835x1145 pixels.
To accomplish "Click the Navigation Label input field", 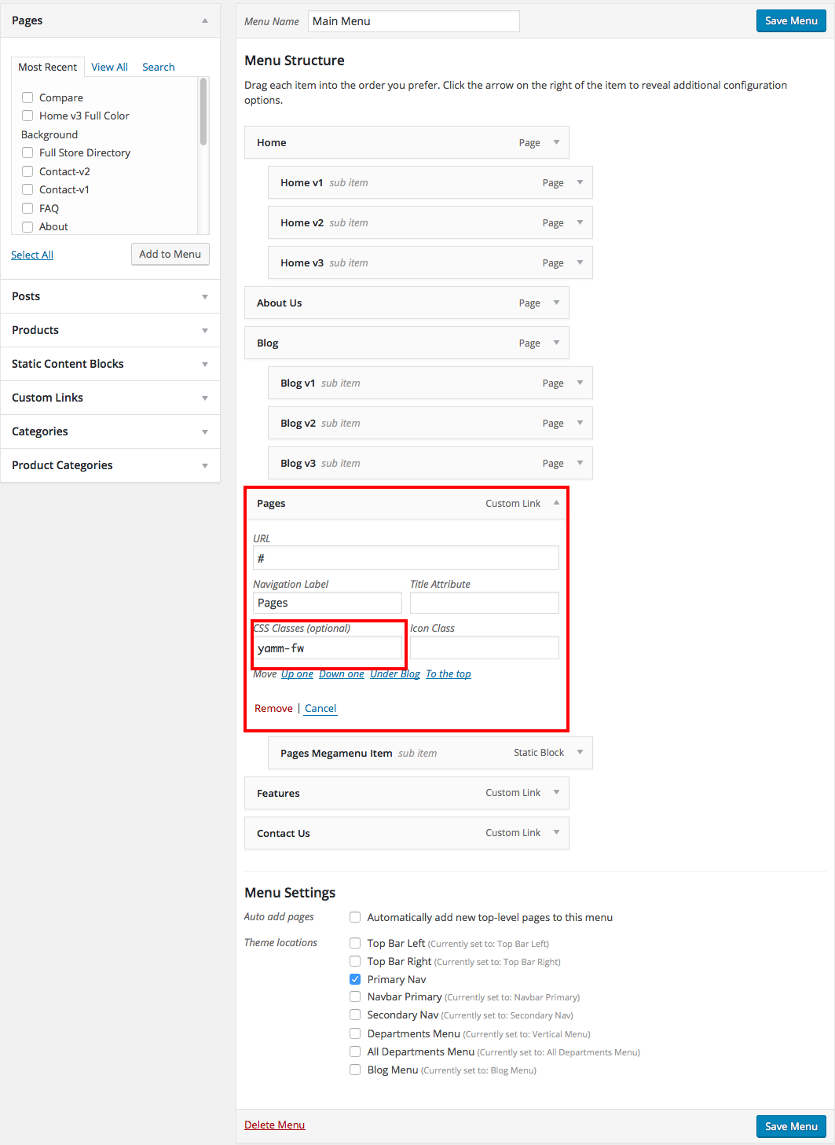I will coord(328,603).
